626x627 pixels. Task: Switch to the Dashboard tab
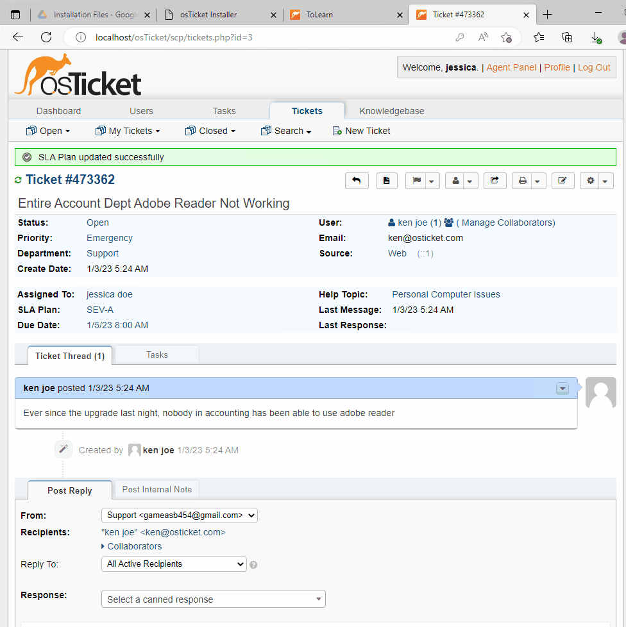(x=58, y=111)
